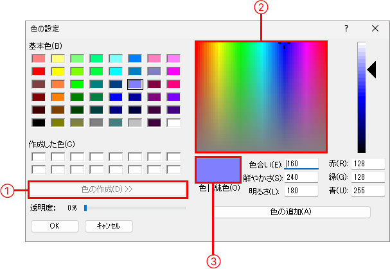
Task: Select the currently highlighted periwinkle basic swatch
Action: [135, 83]
